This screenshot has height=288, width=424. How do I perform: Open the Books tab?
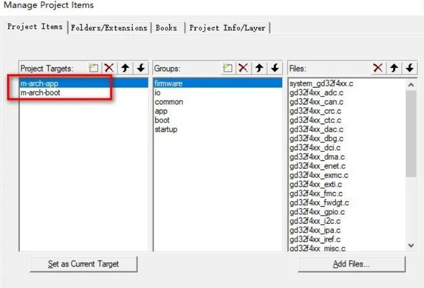[x=166, y=28]
